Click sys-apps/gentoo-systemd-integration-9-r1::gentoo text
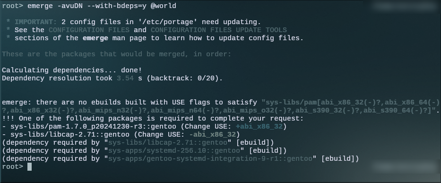441x183 pixels. click(210, 159)
